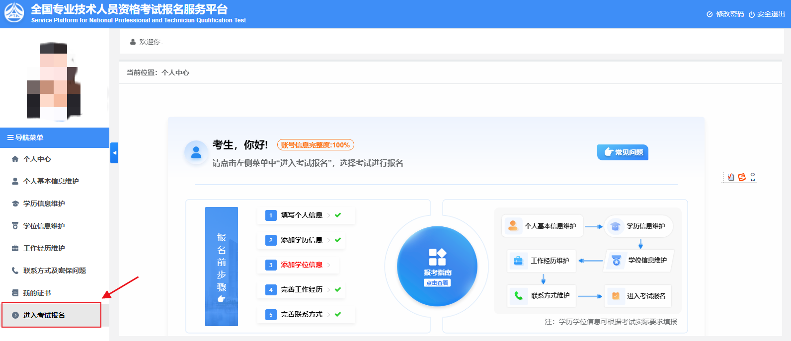Viewport: 791px width, 341px height.
Task: Open 我的证书 in the sidebar
Action: point(37,293)
